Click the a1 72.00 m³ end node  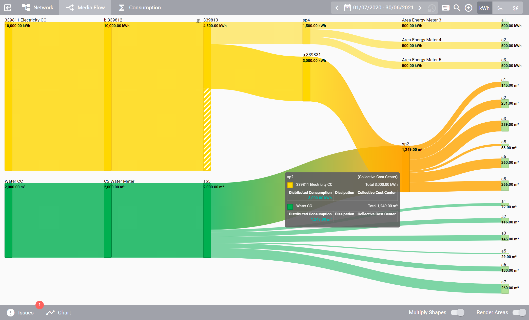505,204
